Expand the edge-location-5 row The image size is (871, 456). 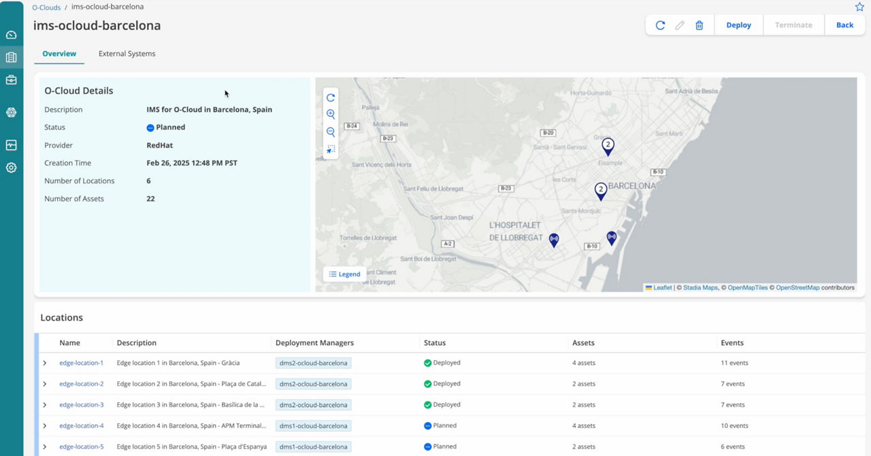[45, 446]
